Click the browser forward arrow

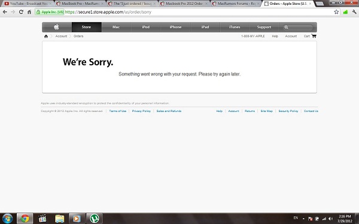click(13, 12)
